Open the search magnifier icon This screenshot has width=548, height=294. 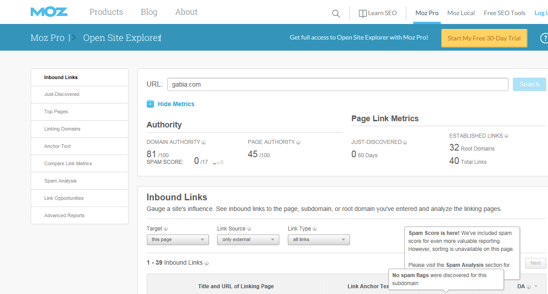tap(336, 13)
